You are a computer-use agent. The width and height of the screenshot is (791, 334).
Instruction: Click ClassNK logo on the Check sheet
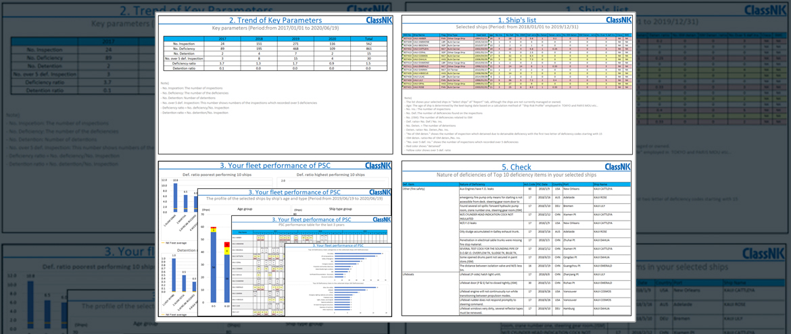click(x=618, y=167)
